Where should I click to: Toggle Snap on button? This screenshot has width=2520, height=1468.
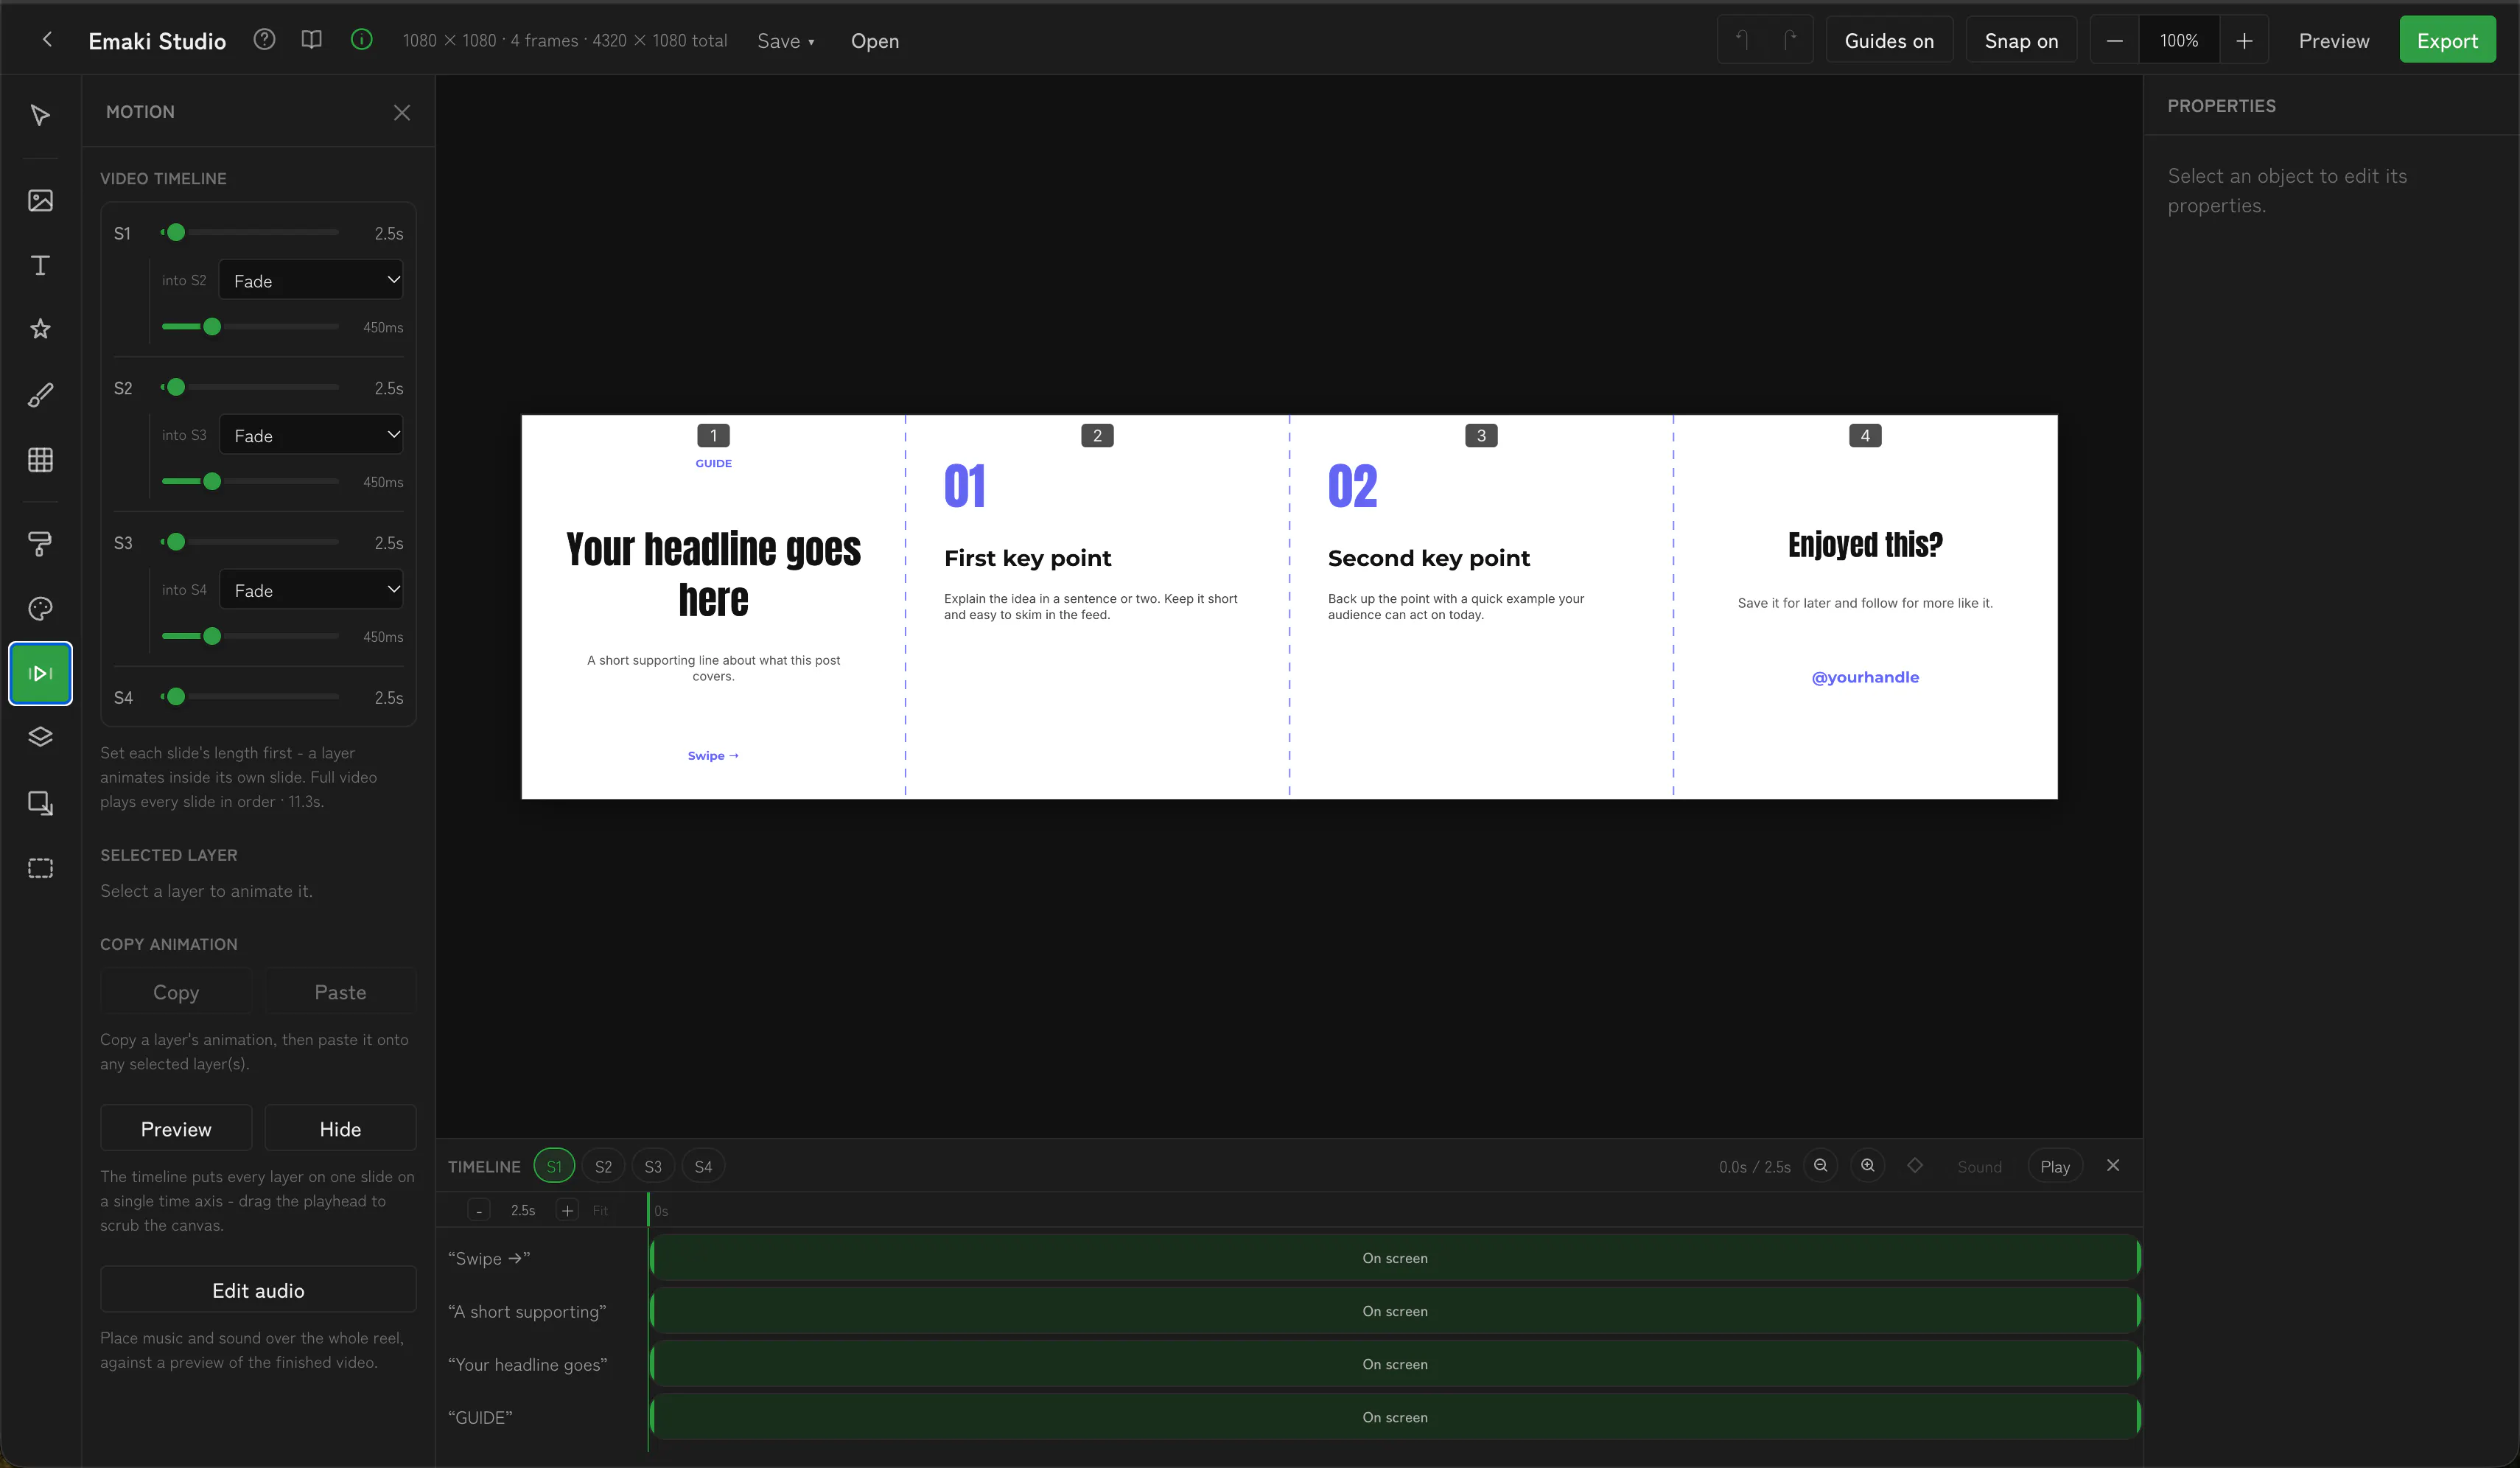(2021, 40)
